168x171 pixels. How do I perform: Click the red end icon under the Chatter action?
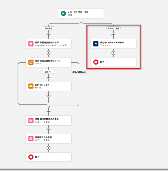(x=96, y=62)
